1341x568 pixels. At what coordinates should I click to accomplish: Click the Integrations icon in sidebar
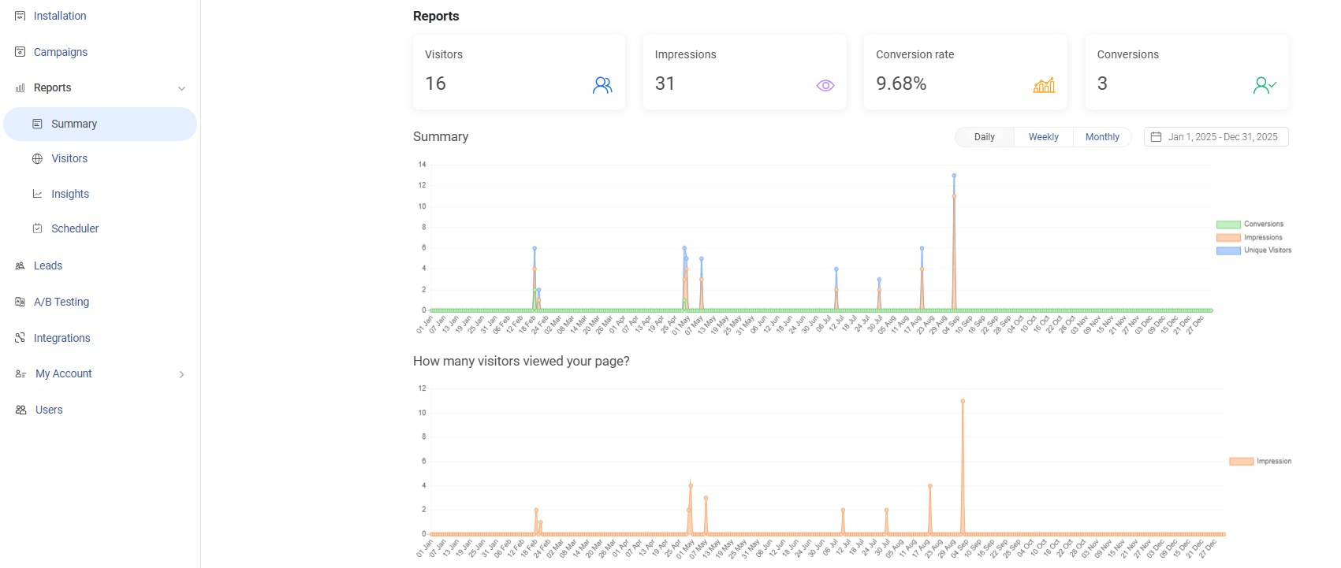point(20,338)
